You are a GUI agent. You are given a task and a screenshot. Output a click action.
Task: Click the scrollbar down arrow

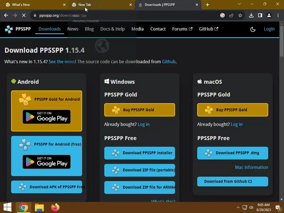click(282, 199)
